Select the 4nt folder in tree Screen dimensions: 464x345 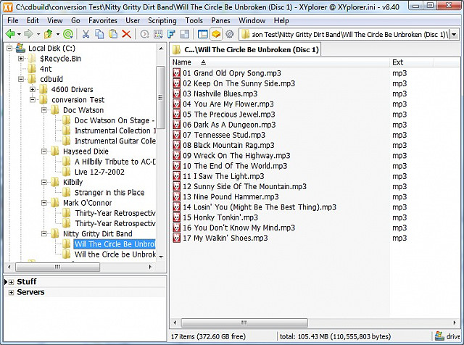point(46,69)
